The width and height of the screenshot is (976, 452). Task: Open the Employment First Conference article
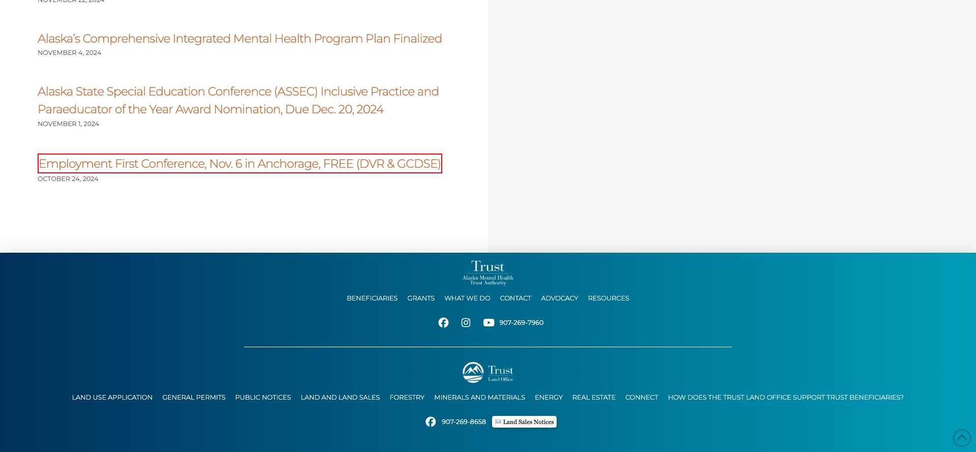tap(239, 164)
